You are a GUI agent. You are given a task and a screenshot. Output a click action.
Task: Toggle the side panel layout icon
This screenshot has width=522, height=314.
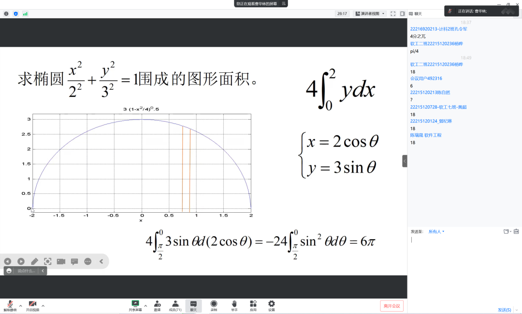(x=402, y=14)
